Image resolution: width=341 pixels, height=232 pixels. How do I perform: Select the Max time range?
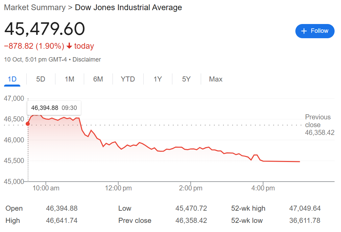click(216, 79)
